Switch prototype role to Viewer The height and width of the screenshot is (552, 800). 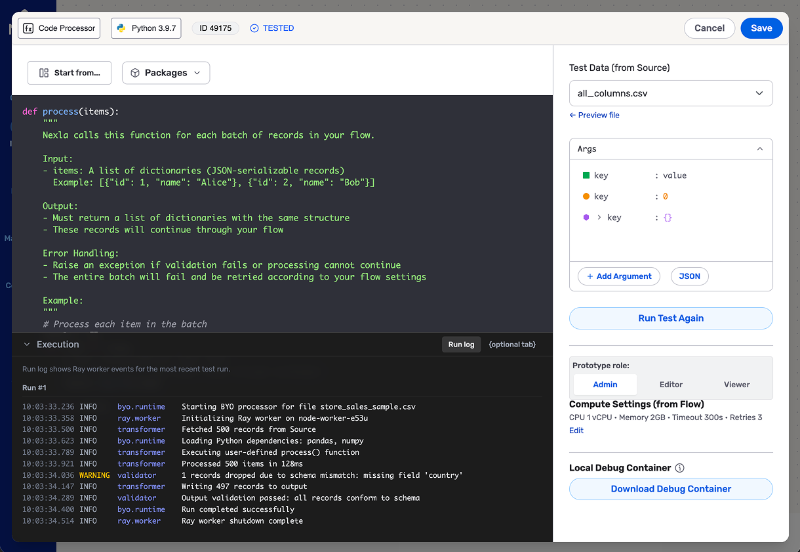736,385
